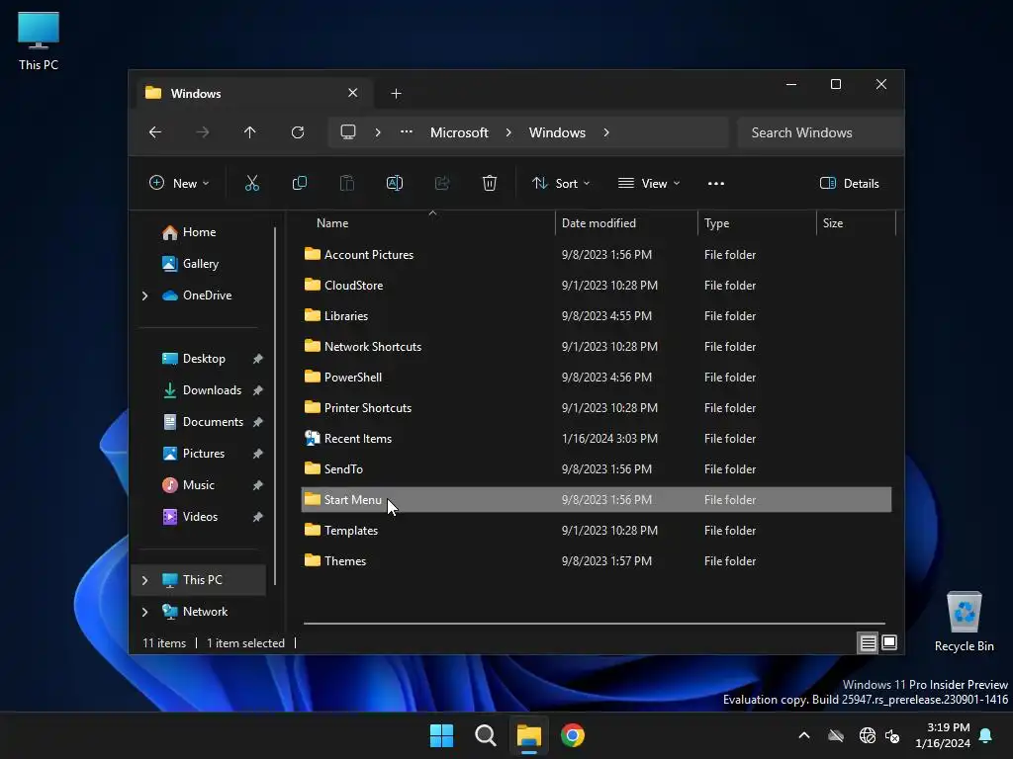
Task: Open pinned Desktop folder
Action: click(x=204, y=359)
